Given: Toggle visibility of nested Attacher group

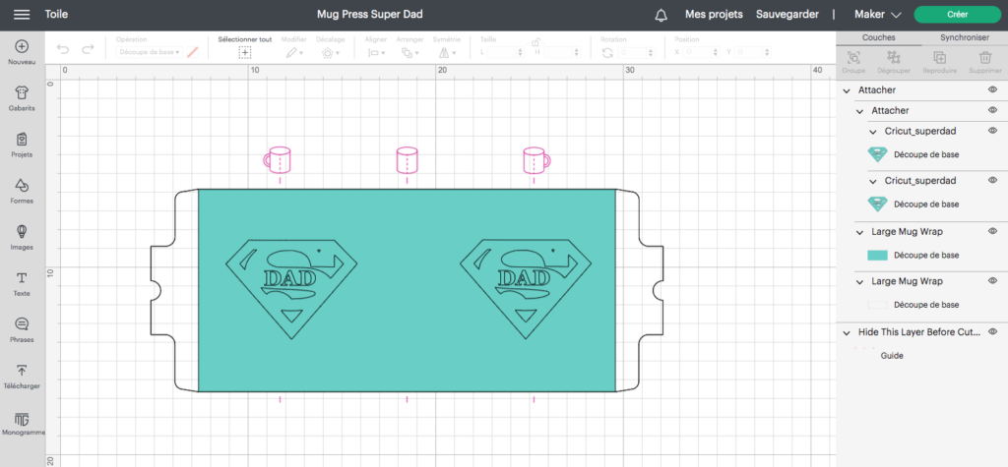Looking at the screenshot, I should point(992,110).
